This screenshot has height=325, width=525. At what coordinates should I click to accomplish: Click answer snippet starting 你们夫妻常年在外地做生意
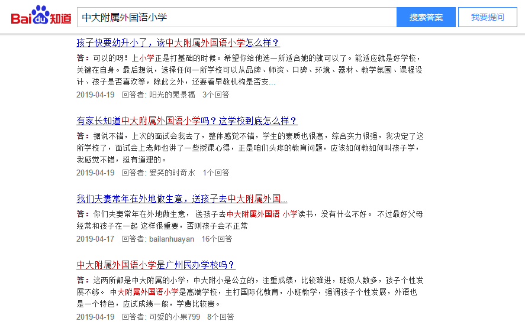pos(250,220)
